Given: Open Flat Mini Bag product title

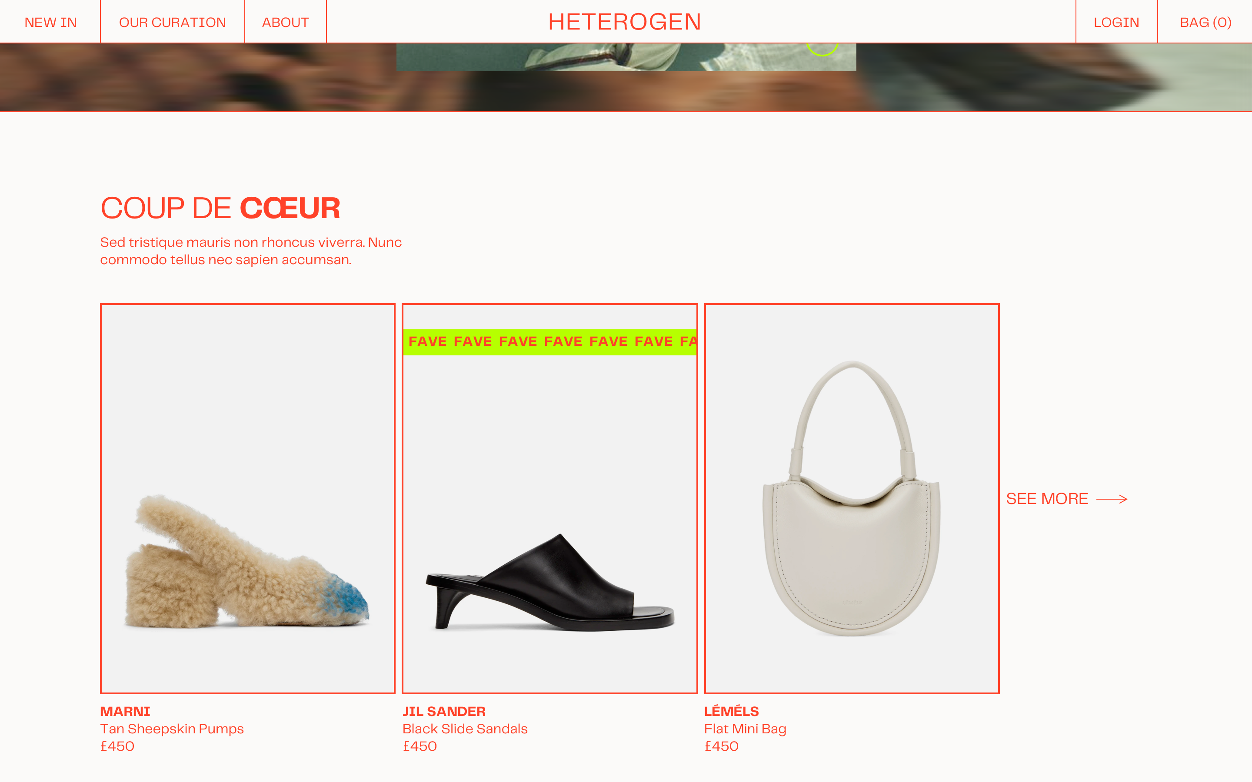Looking at the screenshot, I should [x=745, y=729].
